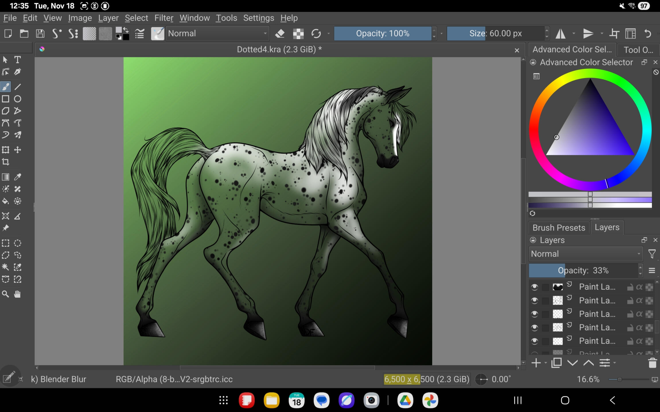Select the Zoom magnifier tool
The height and width of the screenshot is (412, 660).
pos(5,294)
